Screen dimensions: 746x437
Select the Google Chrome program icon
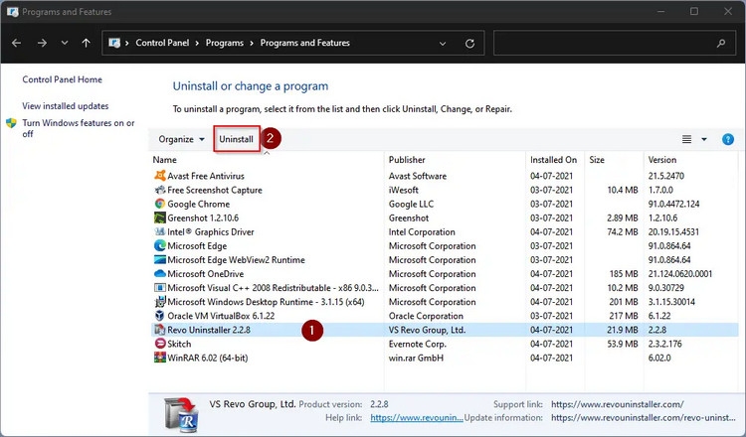coord(159,204)
